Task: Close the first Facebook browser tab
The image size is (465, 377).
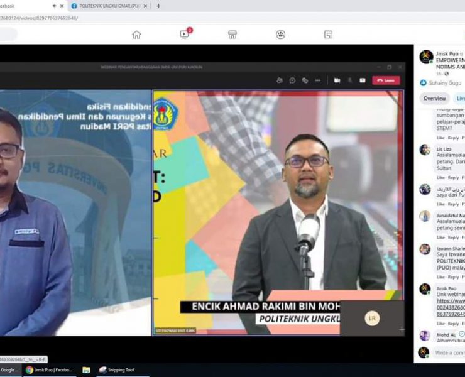Action: pos(62,6)
